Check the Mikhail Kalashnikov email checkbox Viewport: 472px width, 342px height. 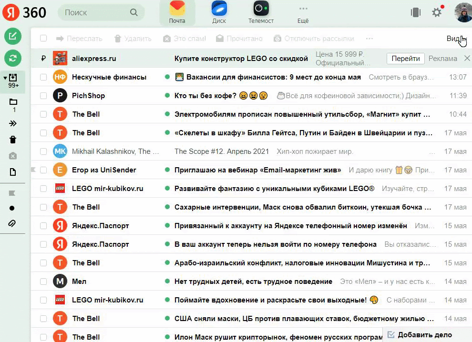43,151
